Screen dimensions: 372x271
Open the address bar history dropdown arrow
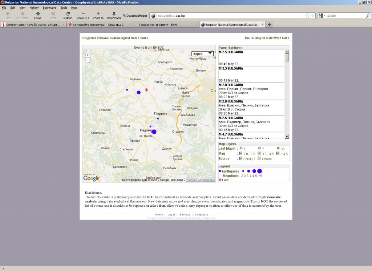[x=312, y=16]
